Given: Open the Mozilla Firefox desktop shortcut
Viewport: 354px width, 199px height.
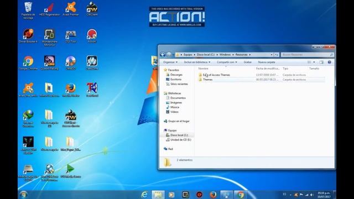Looking at the screenshot, I should click(x=71, y=90).
